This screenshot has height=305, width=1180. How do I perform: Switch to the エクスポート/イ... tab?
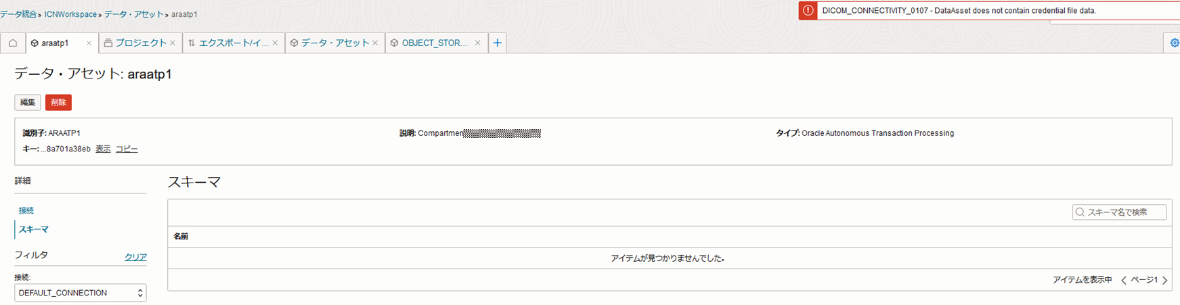point(233,43)
